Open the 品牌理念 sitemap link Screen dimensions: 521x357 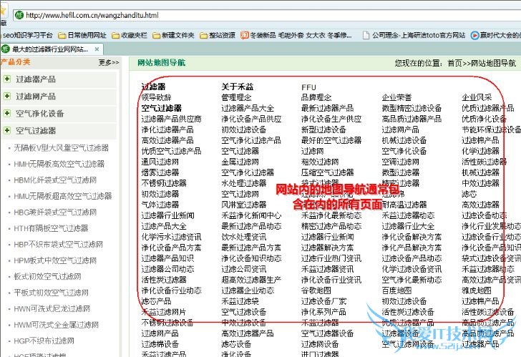click(316, 97)
